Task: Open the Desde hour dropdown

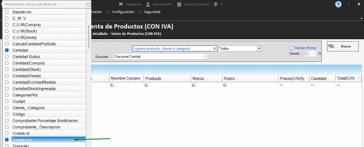Action: [314, 54]
